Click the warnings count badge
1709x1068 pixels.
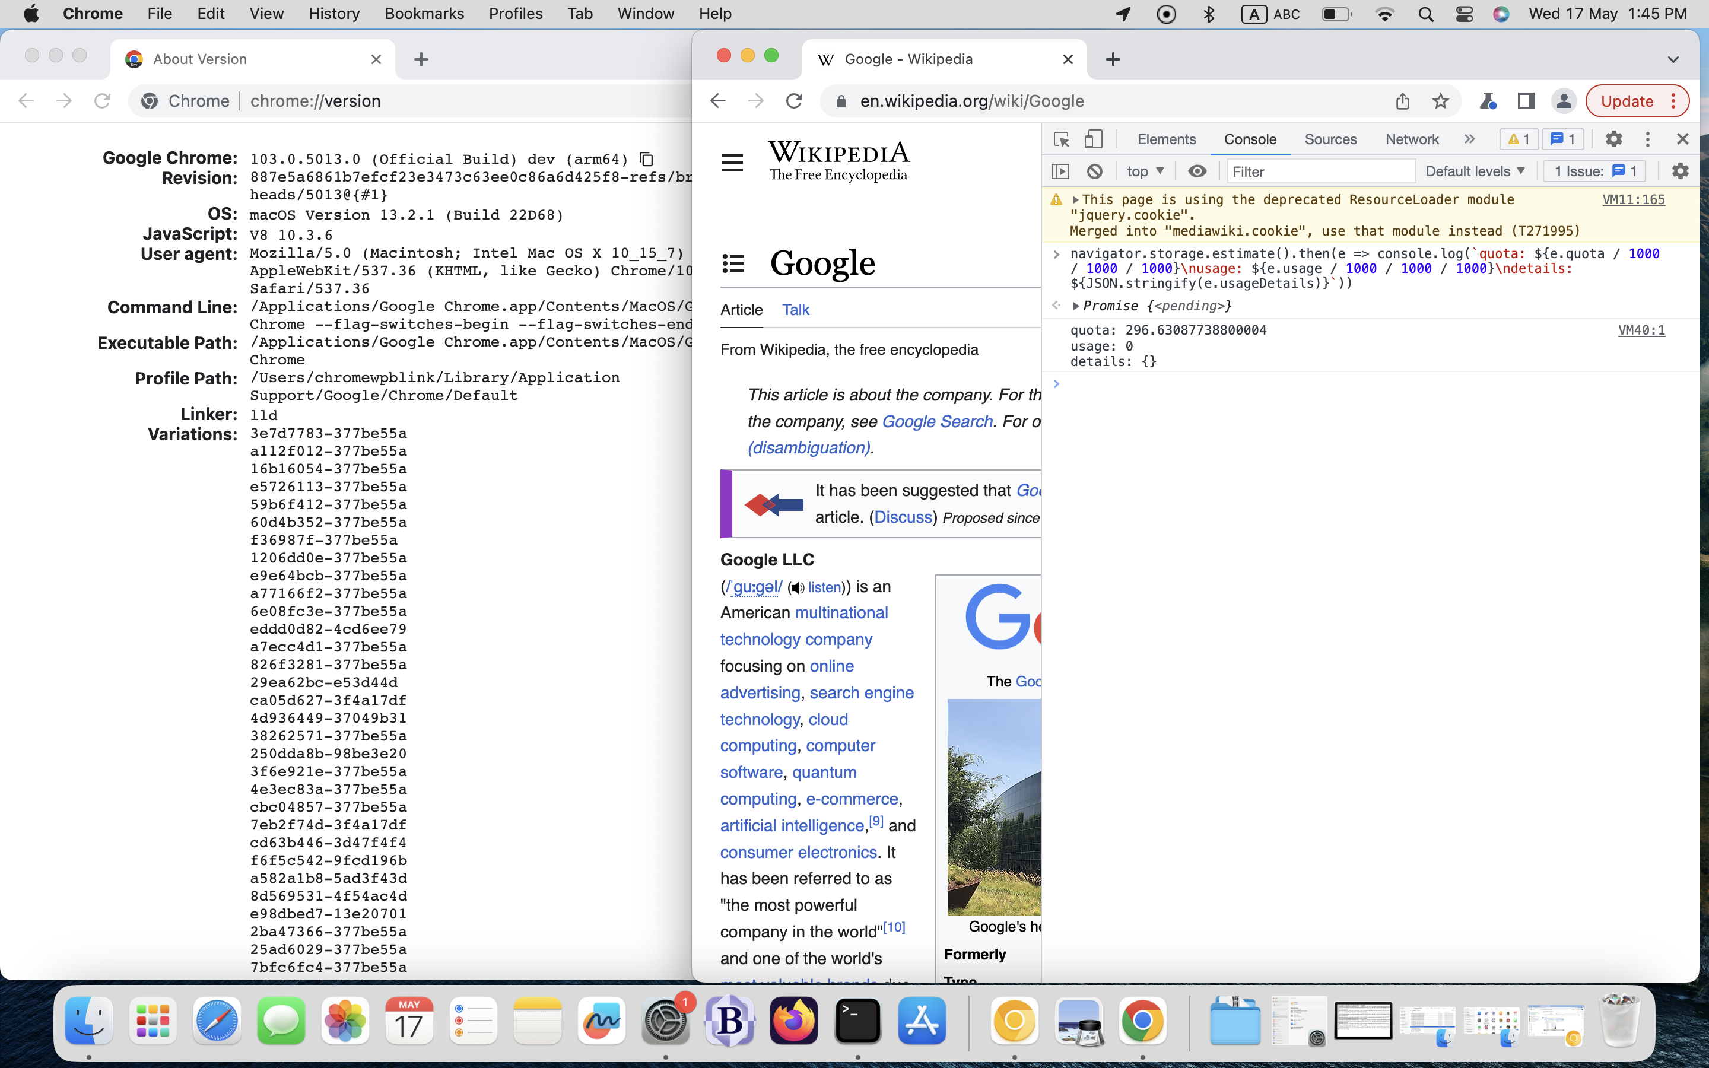pos(1519,139)
